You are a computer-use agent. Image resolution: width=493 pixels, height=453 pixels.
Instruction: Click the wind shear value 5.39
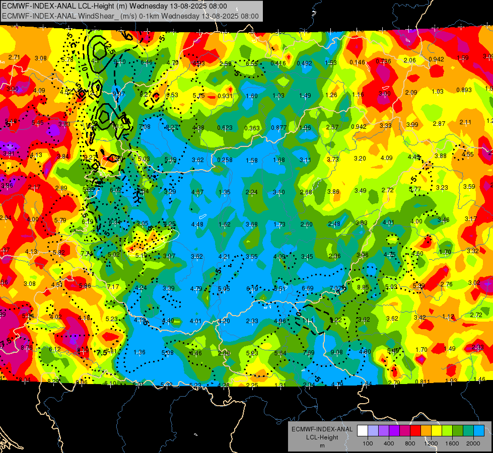[x=418, y=286]
